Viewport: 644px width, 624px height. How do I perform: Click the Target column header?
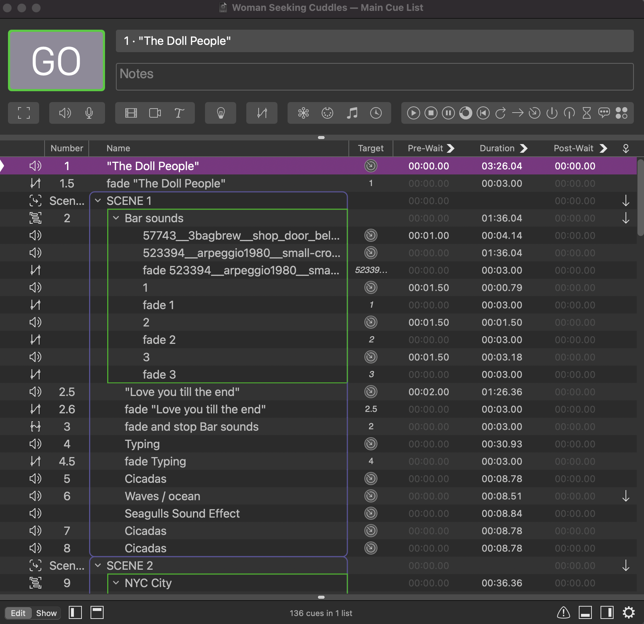tap(371, 148)
